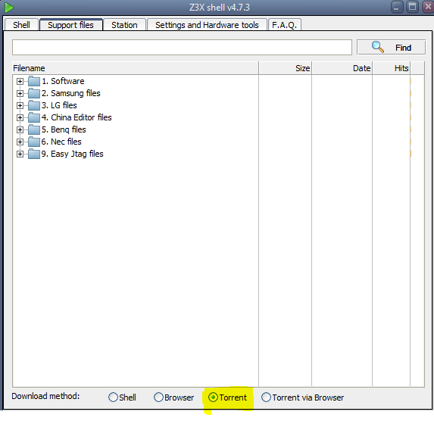Image resolution: width=434 pixels, height=424 pixels.
Task: Click the green play arrow app icon
Action: pos(8,8)
